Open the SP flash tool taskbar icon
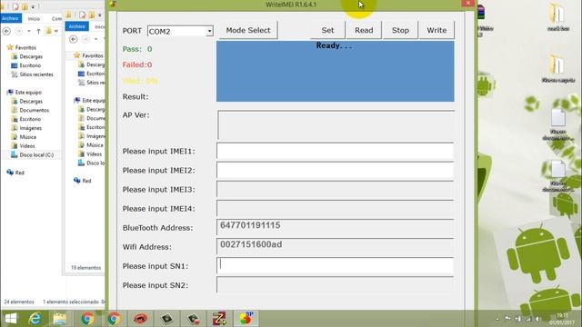 click(246, 319)
